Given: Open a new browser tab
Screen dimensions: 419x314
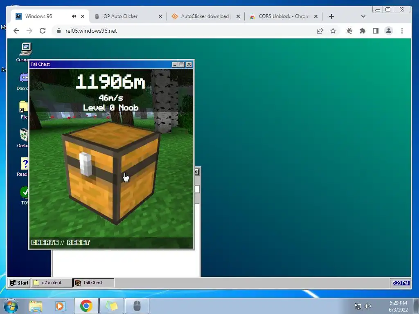Looking at the screenshot, I should [331, 16].
